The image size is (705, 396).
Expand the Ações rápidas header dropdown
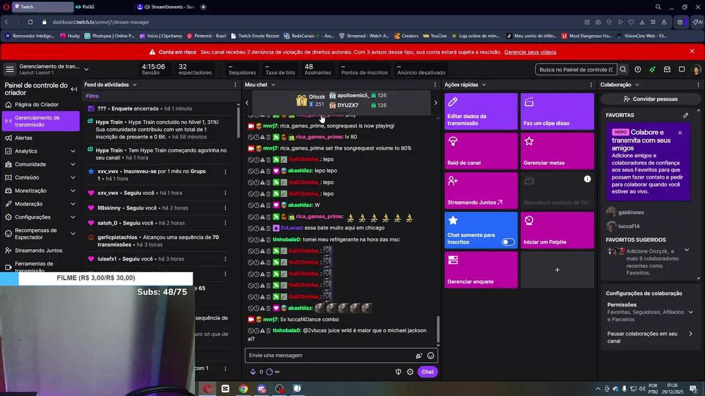point(484,85)
